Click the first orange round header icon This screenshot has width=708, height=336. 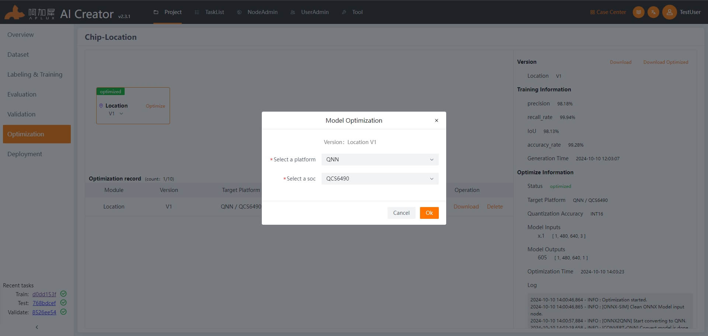(639, 12)
